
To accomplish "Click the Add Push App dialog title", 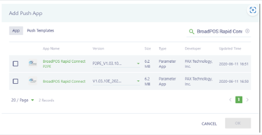I will coord(26,13).
